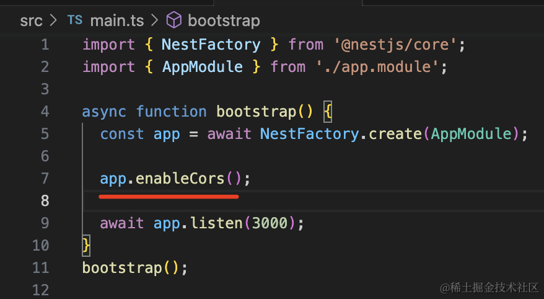Click the bootstrap() call on line 11
Screen dimensions: 544x299
(131, 268)
